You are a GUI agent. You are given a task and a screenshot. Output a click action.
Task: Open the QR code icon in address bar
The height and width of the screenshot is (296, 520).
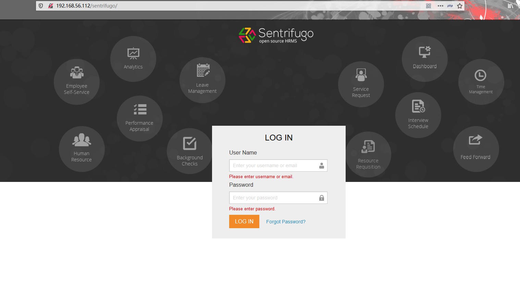click(429, 6)
